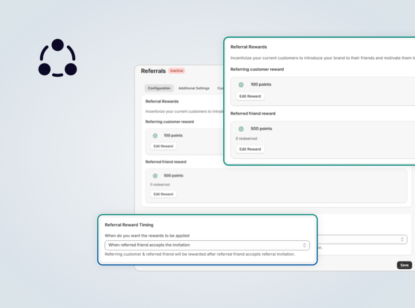Image resolution: width=415 pixels, height=308 pixels.
Task: Click Edit Reward under blurred 100 points
Action: pyautogui.click(x=163, y=146)
